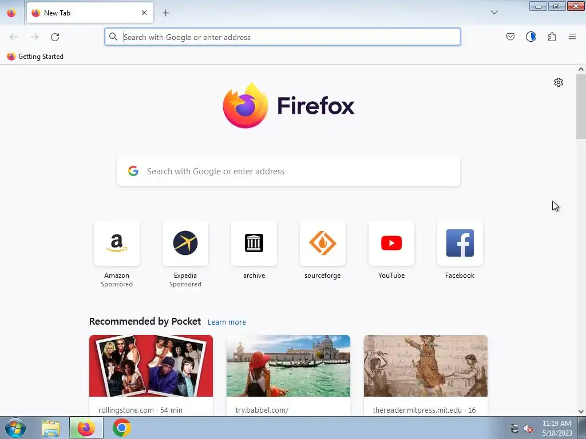Viewport: 586px width, 439px height.
Task: Click the rollingstone.com · 54 min text
Action: point(141,410)
